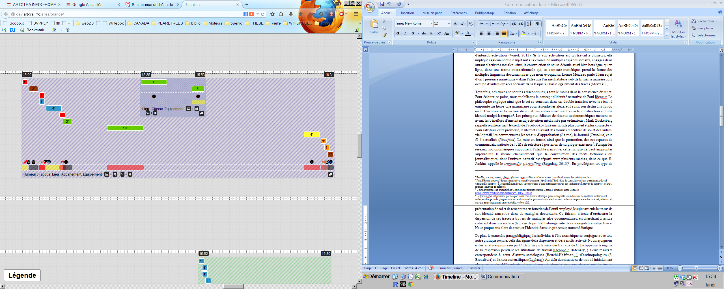Toggle paragraph marks display (¶)
Viewport: 724px width, 289px height.
coord(537,24)
